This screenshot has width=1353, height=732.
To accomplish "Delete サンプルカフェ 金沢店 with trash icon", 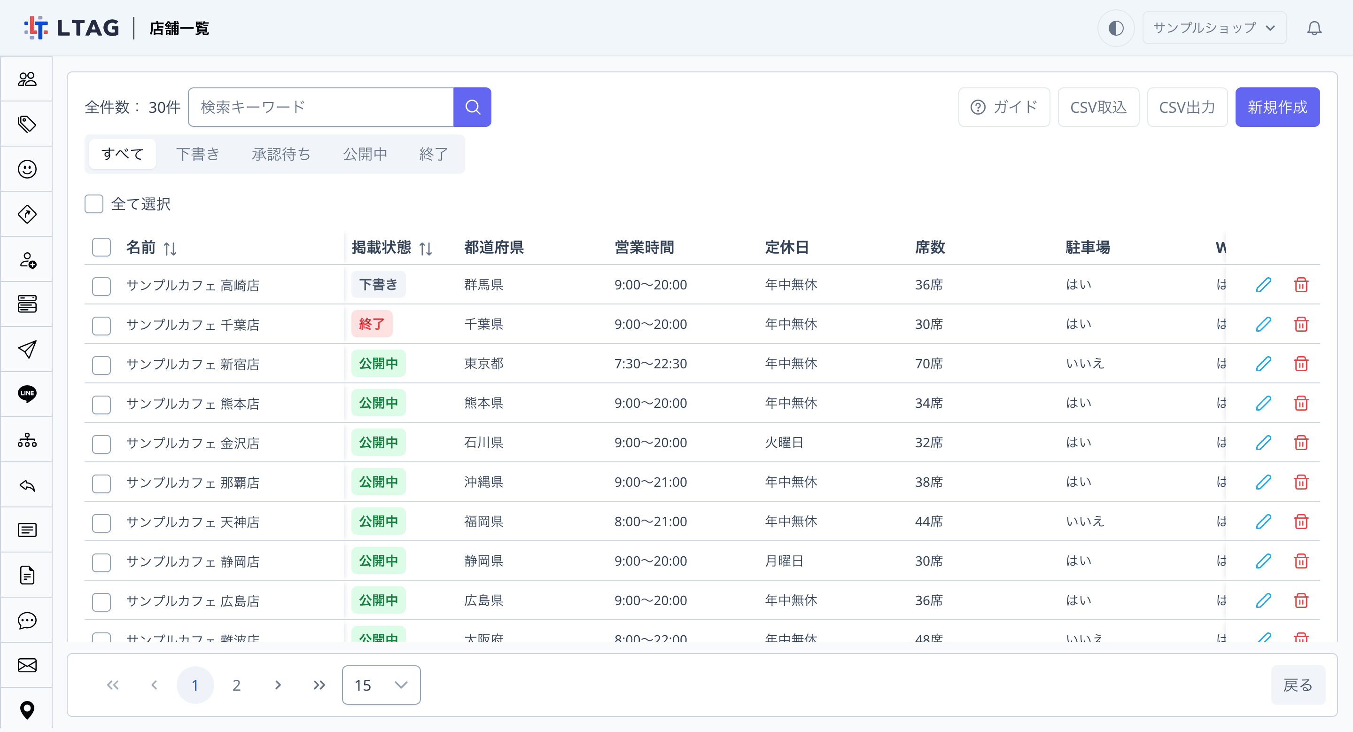I will point(1301,443).
